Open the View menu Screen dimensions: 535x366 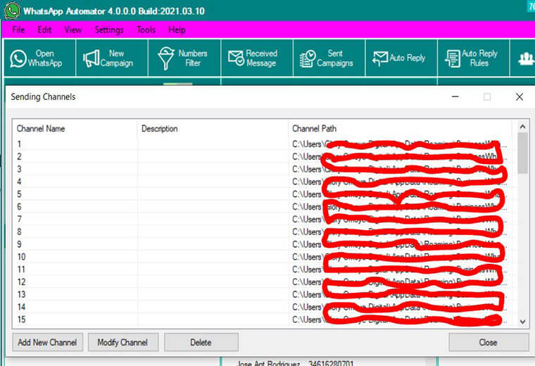pyautogui.click(x=73, y=30)
